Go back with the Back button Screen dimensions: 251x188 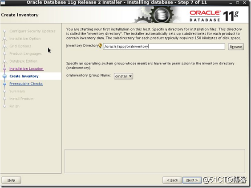(x=172, y=180)
